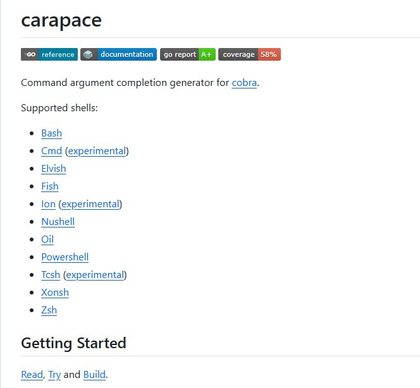Click the Read link under Getting Started

[32, 375]
